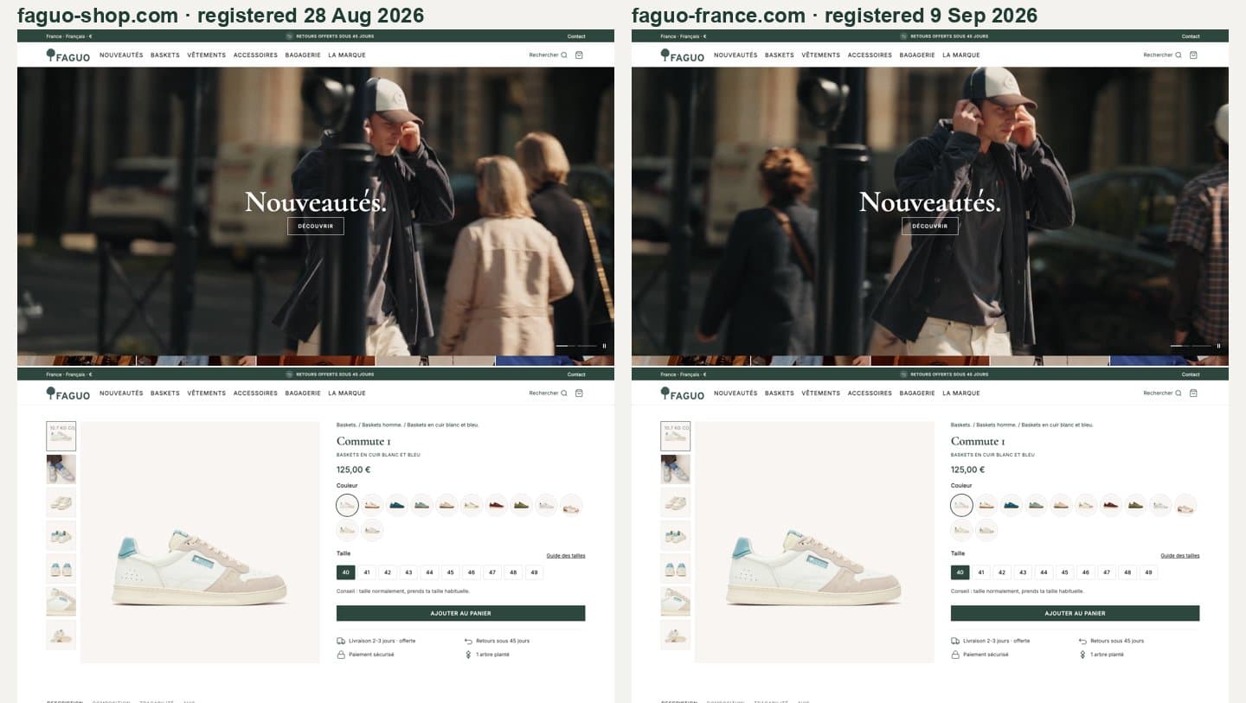Select size 45 on faguo-shop.com
The height and width of the screenshot is (703, 1246).
click(450, 572)
